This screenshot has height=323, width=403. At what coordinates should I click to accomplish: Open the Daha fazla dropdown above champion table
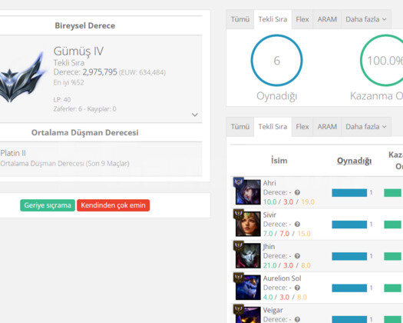coord(366,127)
